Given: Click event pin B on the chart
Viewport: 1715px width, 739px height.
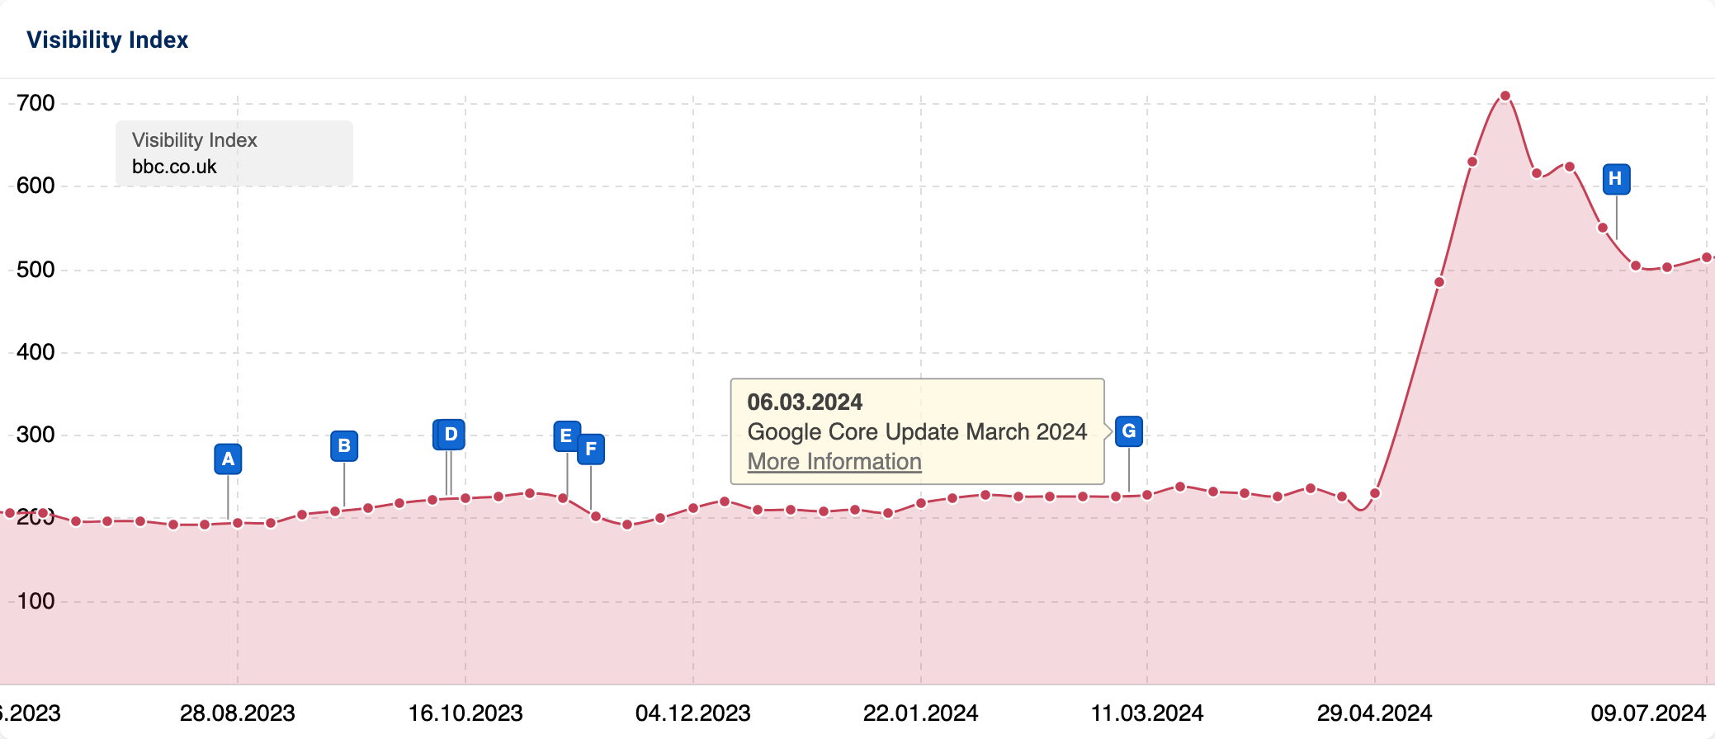Looking at the screenshot, I should point(344,446).
